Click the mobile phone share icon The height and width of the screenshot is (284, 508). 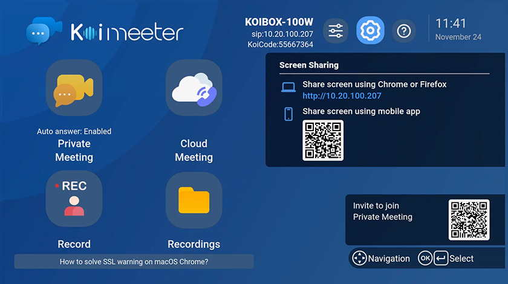pos(288,114)
